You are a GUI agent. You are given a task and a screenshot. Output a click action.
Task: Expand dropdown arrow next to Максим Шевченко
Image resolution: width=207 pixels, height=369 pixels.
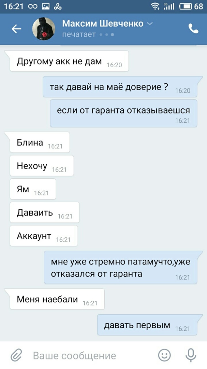pos(150,24)
